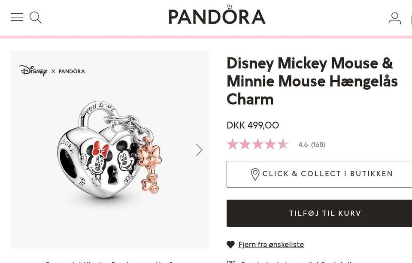Click the DKK 499,00 price
412x263 pixels.
(x=253, y=125)
